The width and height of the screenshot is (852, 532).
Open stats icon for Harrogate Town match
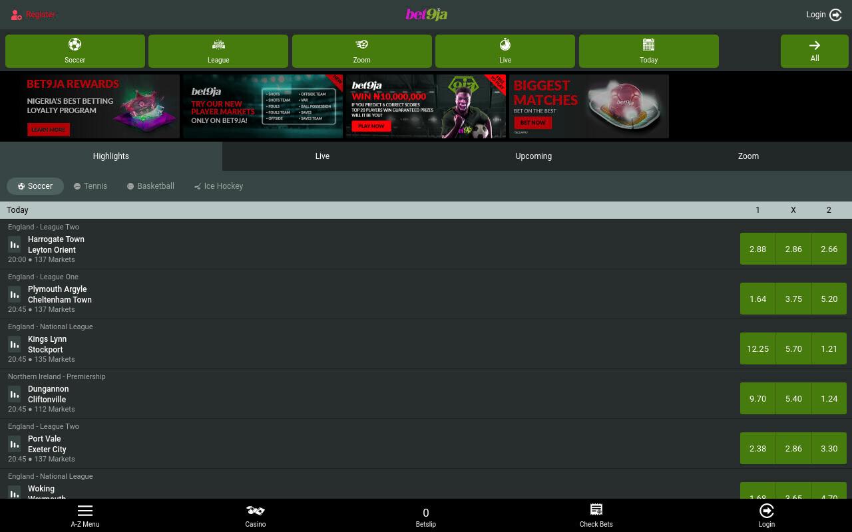[15, 244]
